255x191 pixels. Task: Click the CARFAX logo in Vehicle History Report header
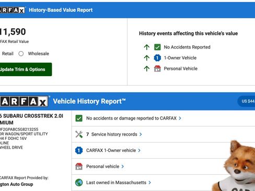click(x=24, y=101)
